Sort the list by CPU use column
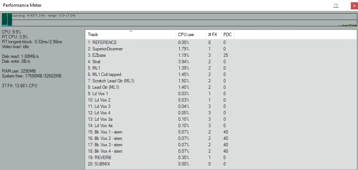Screen dimensions: 358x170 pyautogui.click(x=191, y=34)
